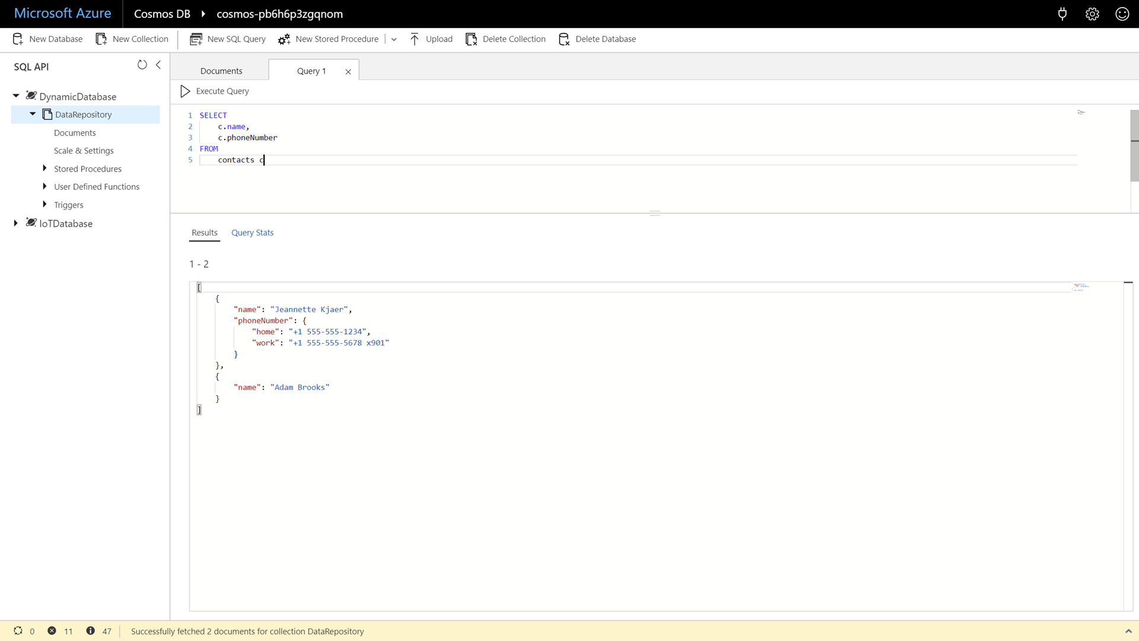Collapse the SQL API side panel
This screenshot has height=641, width=1139.
[158, 65]
